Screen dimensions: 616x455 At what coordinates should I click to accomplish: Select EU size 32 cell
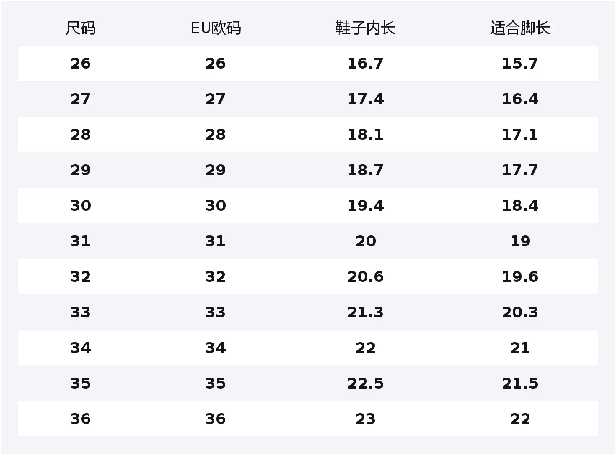(x=216, y=277)
